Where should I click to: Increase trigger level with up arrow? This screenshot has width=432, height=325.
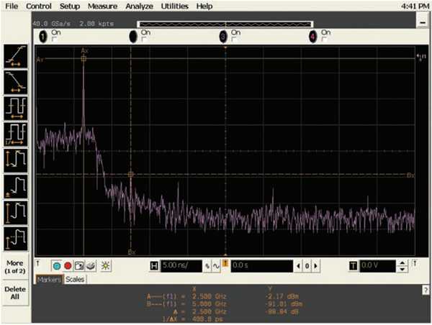(402, 263)
